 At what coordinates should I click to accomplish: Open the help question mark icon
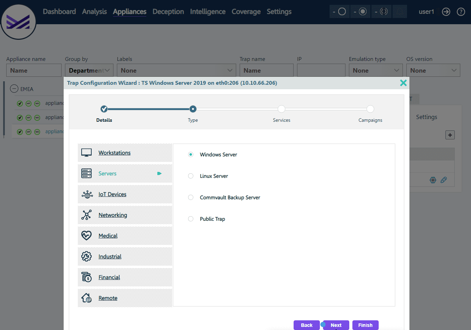pos(461,12)
